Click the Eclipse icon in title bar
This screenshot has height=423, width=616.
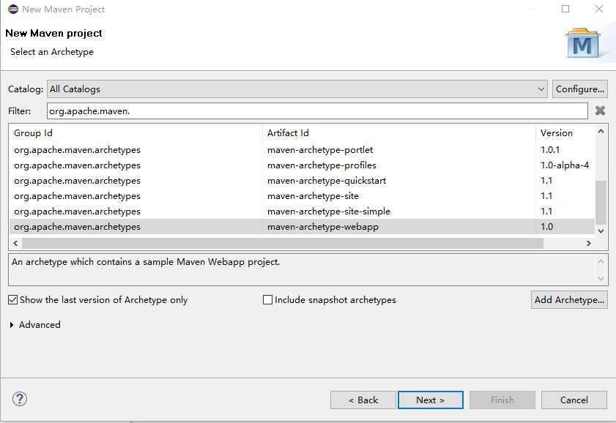tap(13, 9)
